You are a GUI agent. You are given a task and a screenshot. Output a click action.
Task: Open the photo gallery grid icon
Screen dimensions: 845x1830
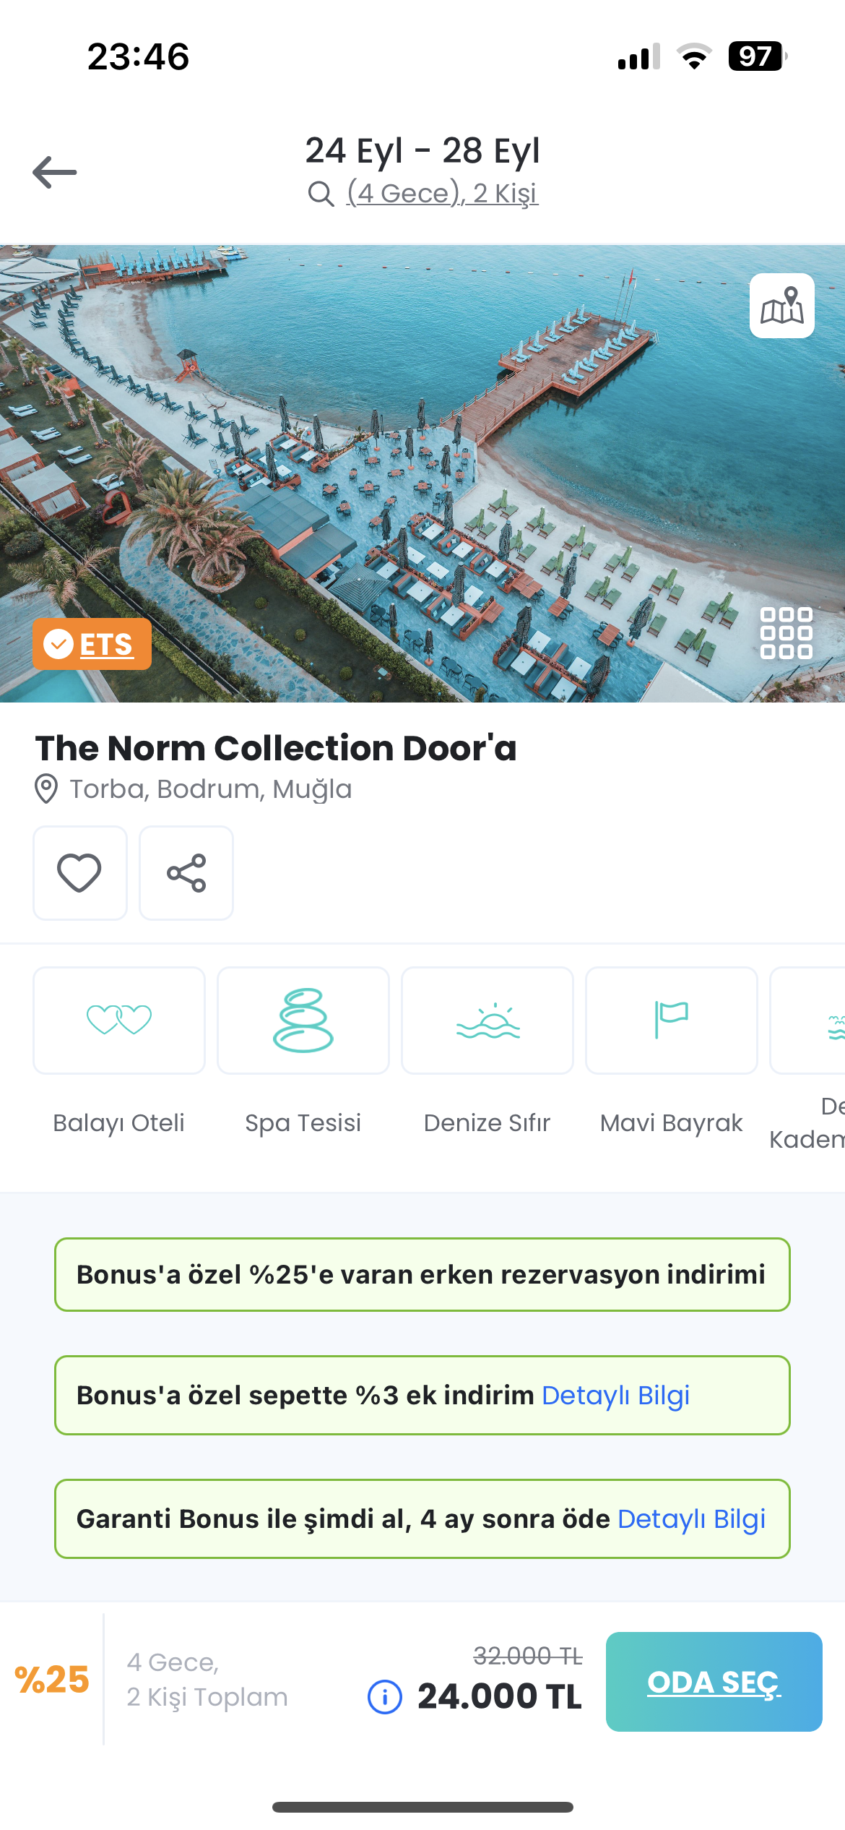click(x=786, y=633)
